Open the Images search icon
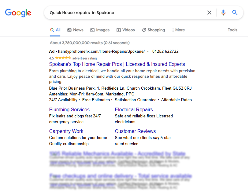Image resolution: width=249 pixels, height=193 pixels. coord(92,30)
